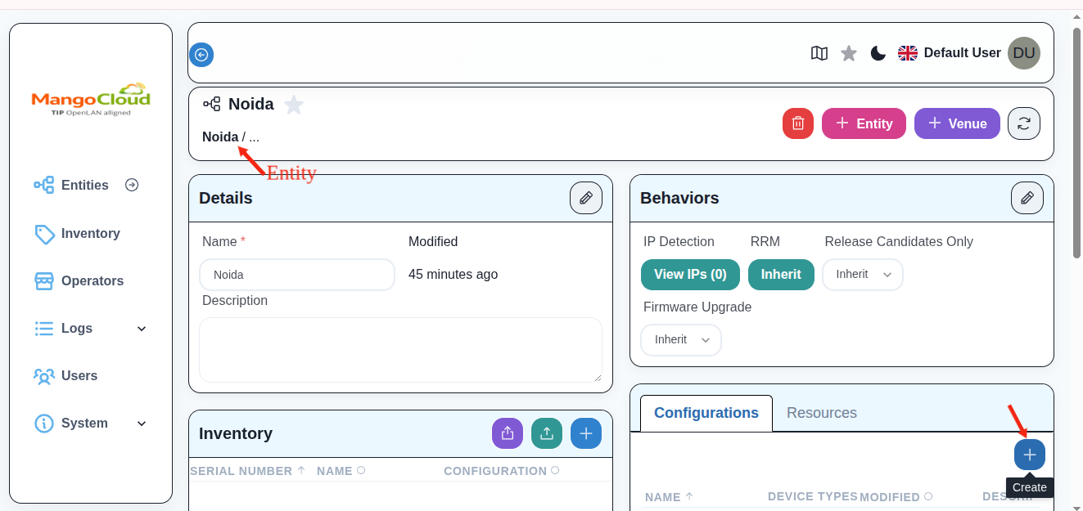This screenshot has height=511, width=1083.
Task: Toggle dark mode with the moon icon
Action: 878,52
